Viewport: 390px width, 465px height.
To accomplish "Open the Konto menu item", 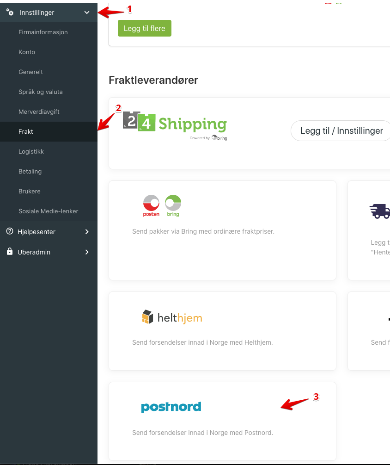I will click(x=27, y=52).
